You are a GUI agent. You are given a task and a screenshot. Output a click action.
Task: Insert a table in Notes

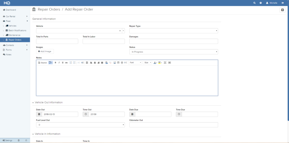118,63
